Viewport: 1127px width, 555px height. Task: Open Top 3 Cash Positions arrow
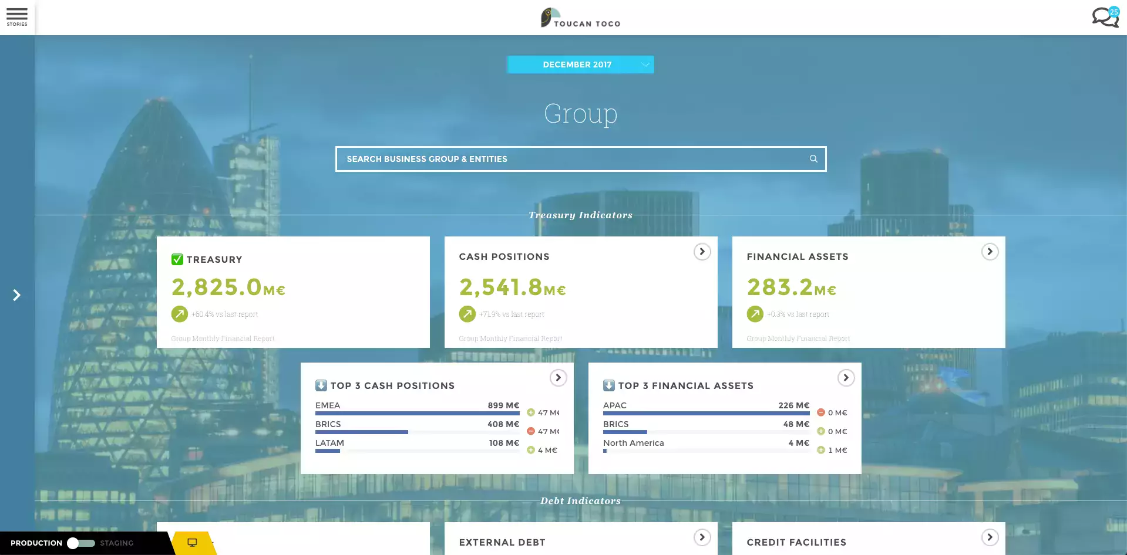coord(558,378)
